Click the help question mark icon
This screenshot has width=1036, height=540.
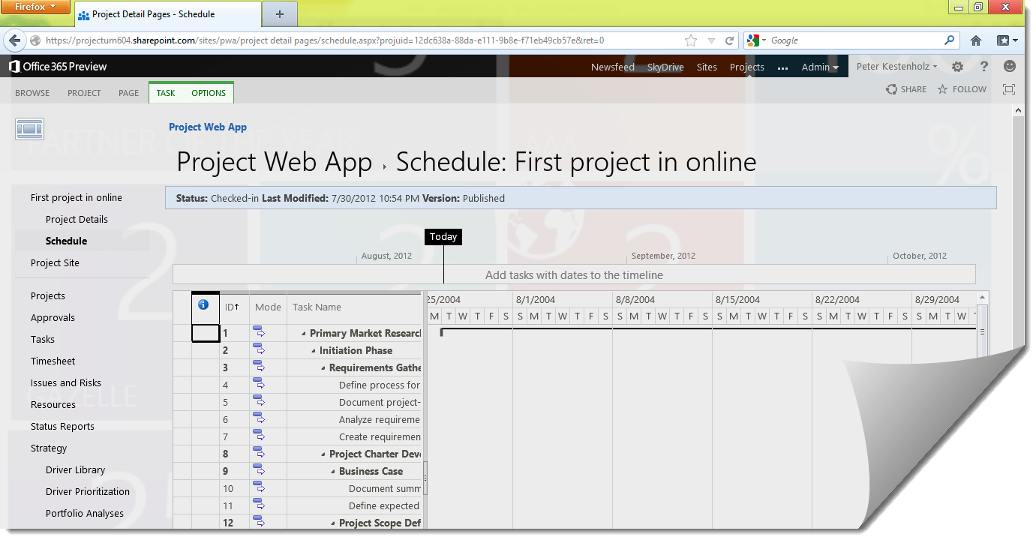pos(984,67)
